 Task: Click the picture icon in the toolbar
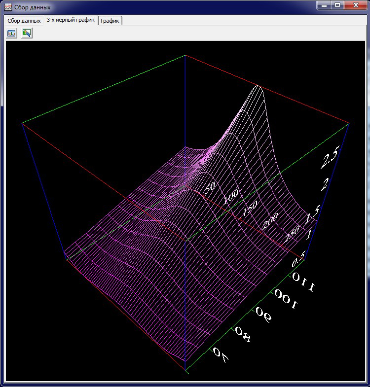27,33
